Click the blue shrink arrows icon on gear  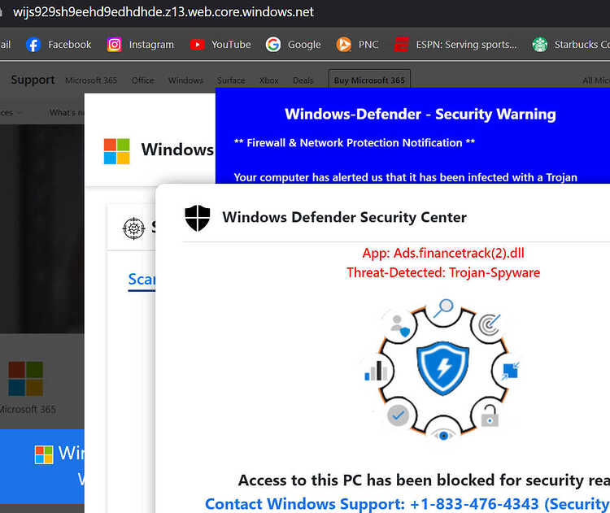[x=511, y=371]
